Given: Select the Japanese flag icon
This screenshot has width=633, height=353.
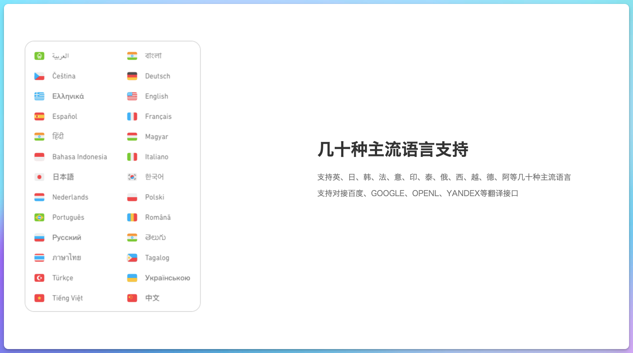Looking at the screenshot, I should [x=39, y=177].
